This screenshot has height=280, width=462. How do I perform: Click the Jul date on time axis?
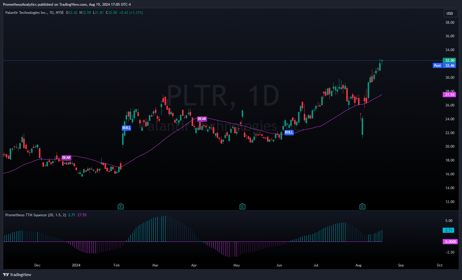[x=316, y=265]
